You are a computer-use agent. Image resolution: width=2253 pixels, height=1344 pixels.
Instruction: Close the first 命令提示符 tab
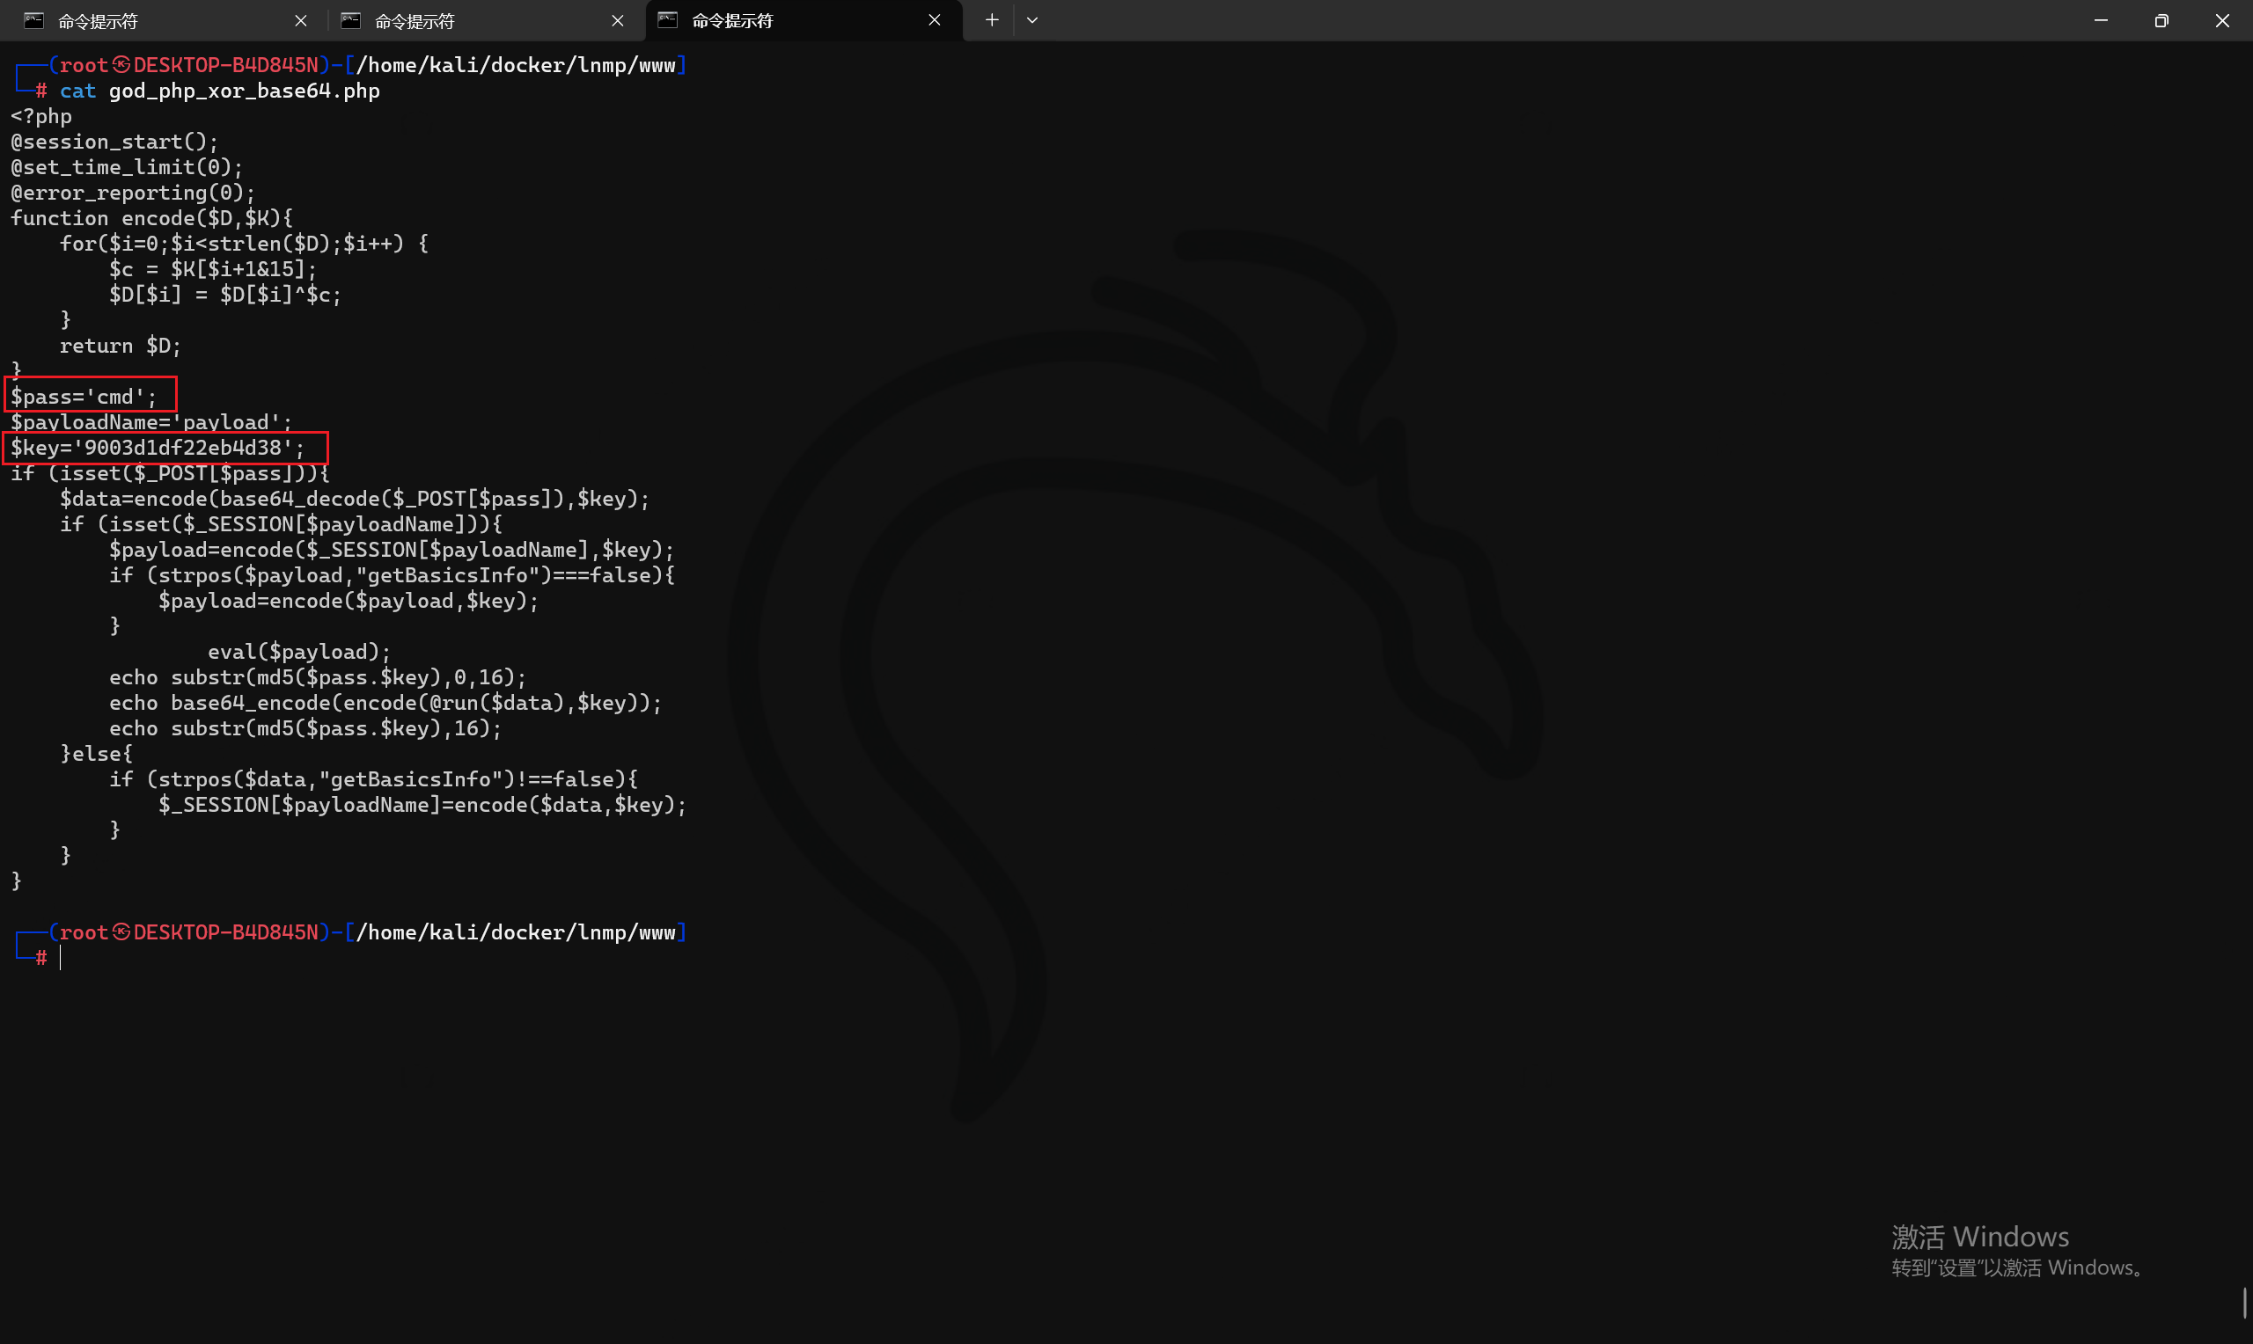301,21
